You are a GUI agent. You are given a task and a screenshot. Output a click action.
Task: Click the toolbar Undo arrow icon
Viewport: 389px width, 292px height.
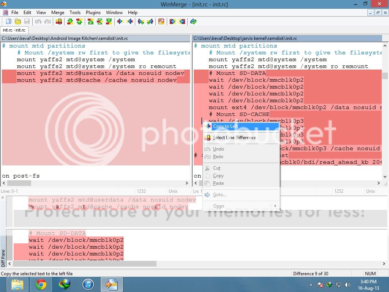tap(38, 22)
